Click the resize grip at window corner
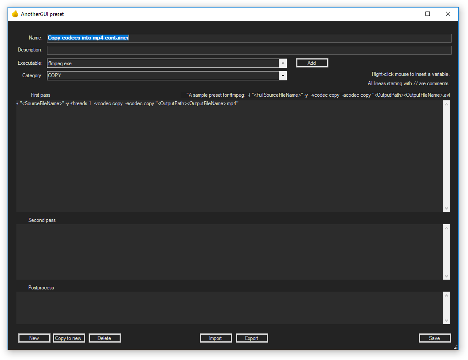The image size is (468, 360). (x=456, y=347)
